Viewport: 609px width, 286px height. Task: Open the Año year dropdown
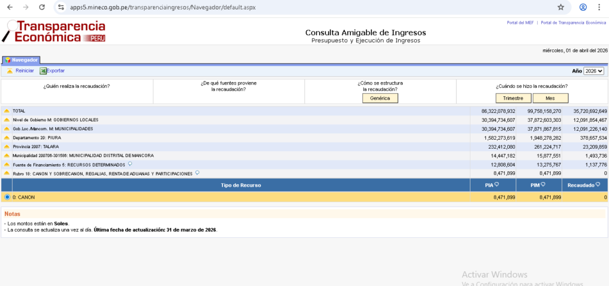(594, 71)
